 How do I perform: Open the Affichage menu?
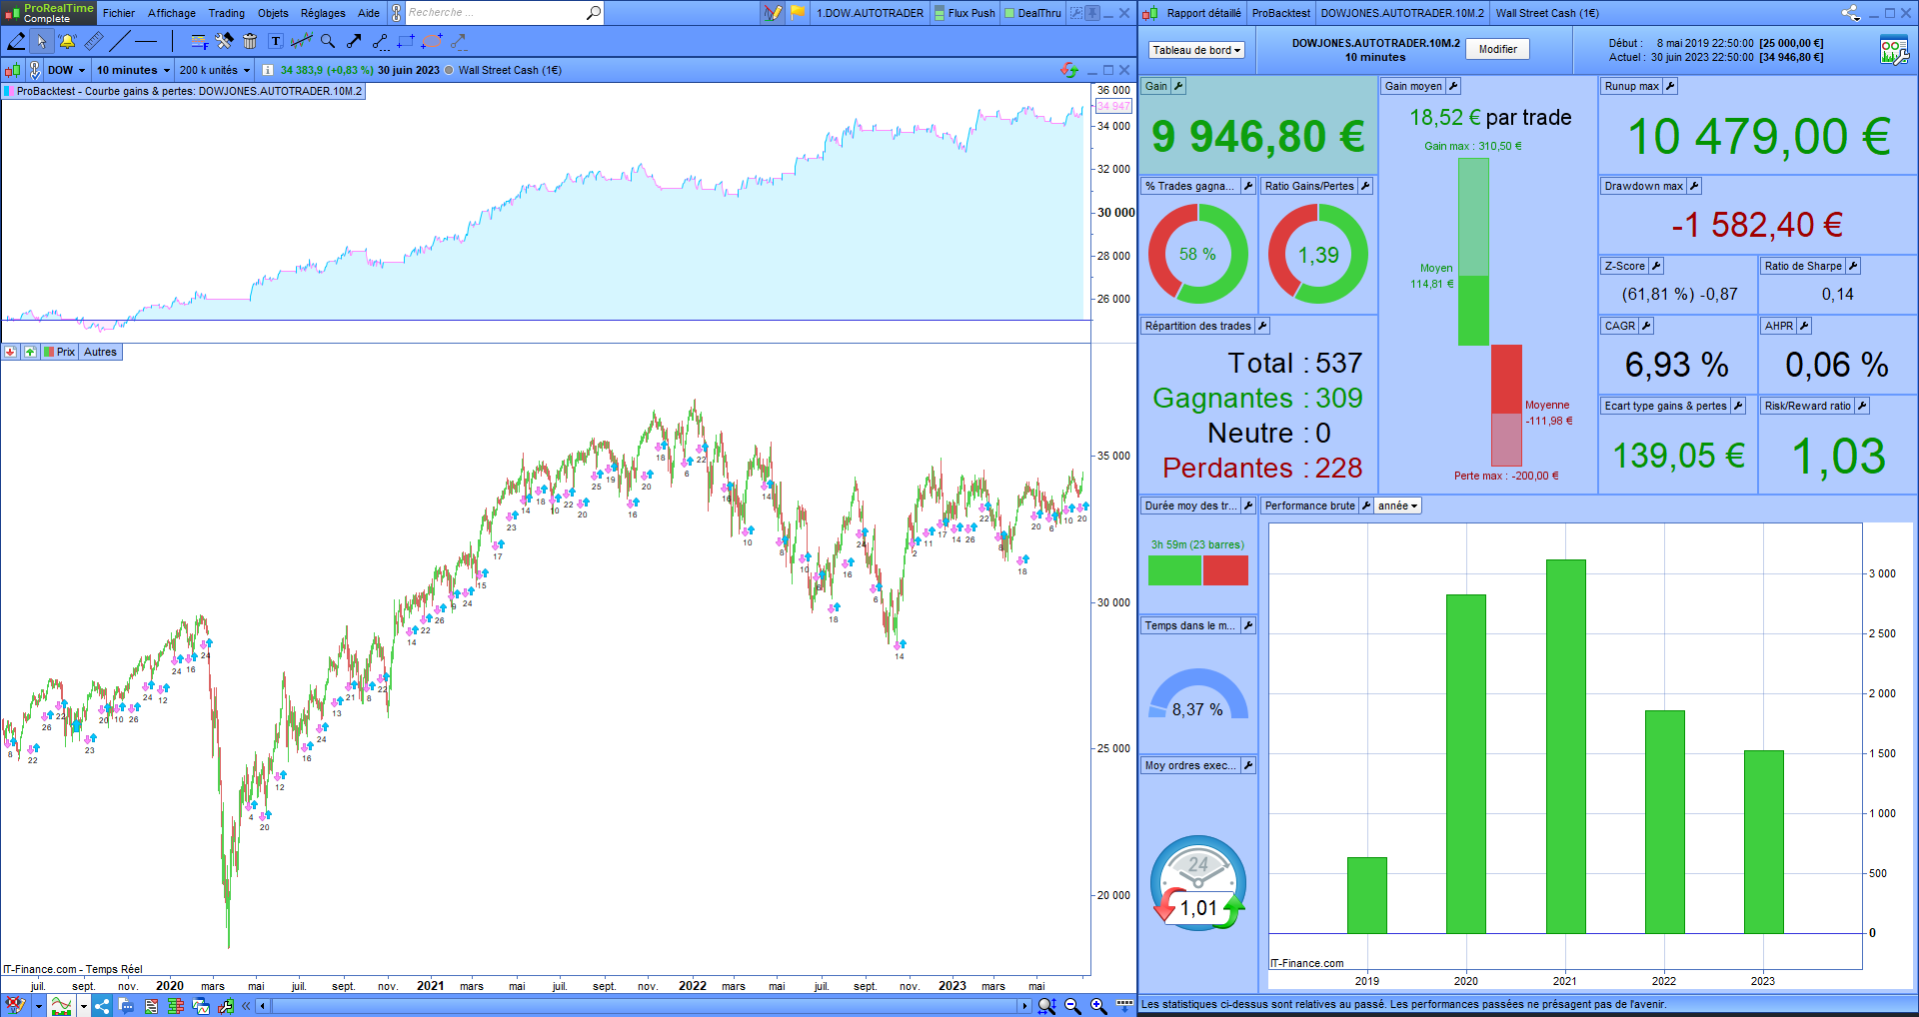point(172,13)
